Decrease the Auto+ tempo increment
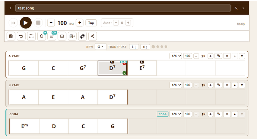Viewport: 257px width, 139px height. (x=116, y=23)
